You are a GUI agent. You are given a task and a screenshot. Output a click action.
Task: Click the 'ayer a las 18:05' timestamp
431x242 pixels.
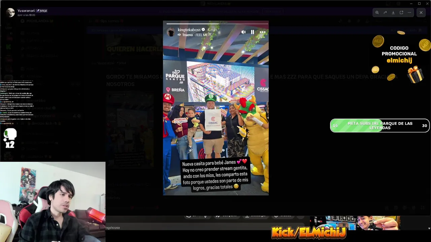coord(26,15)
